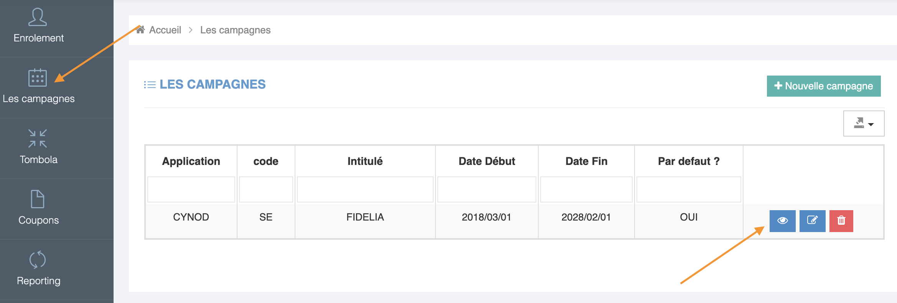This screenshot has width=897, height=303.
Task: Open the Coupons document icon
Action: 38,199
